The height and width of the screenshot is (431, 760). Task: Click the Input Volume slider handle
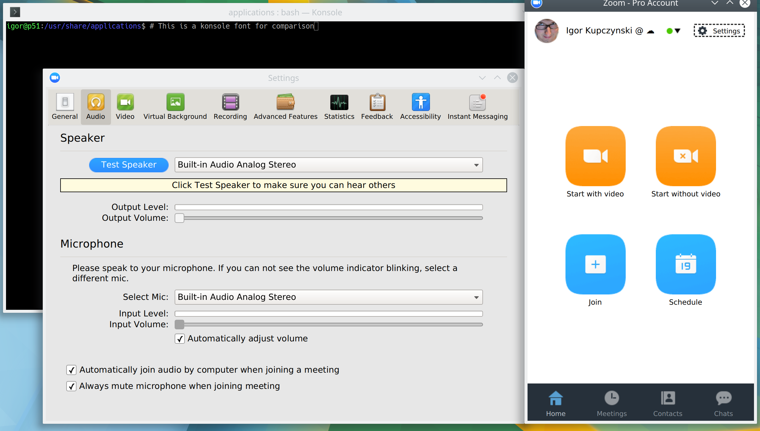coord(179,325)
